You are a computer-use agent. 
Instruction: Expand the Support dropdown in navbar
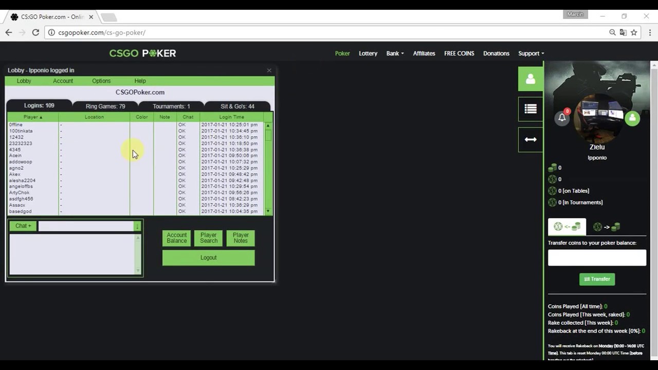pyautogui.click(x=531, y=53)
